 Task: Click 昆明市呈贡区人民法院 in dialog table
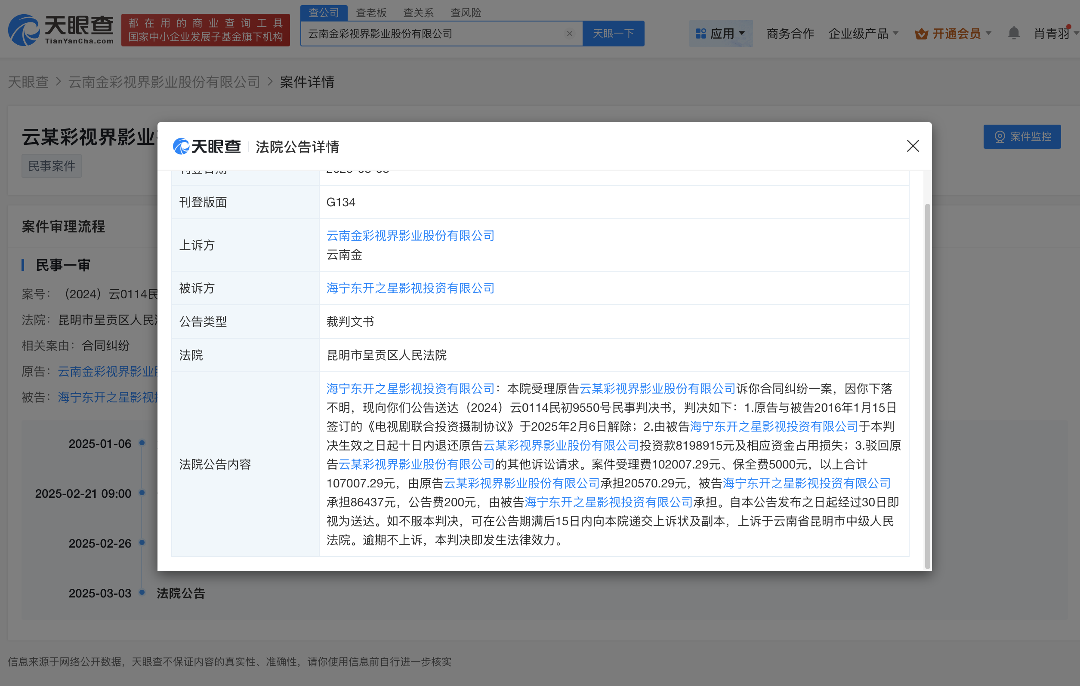387,355
